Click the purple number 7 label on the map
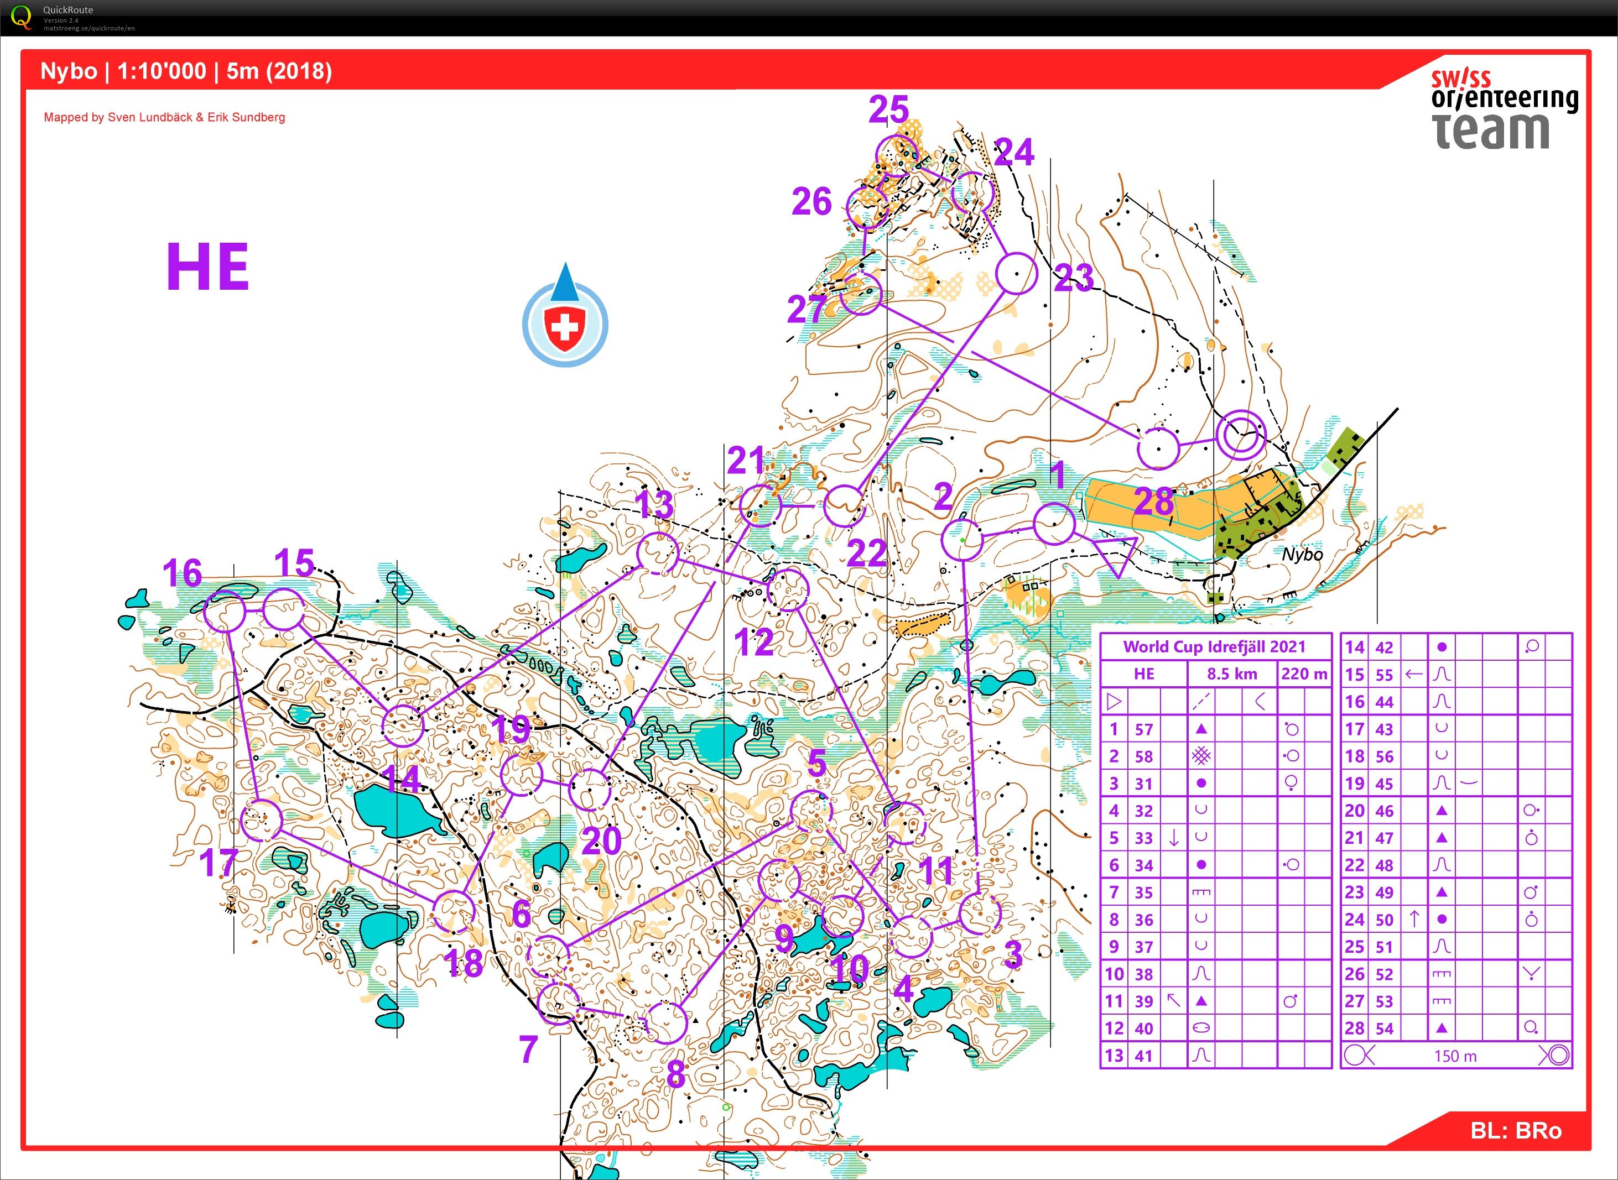 pyautogui.click(x=528, y=1050)
